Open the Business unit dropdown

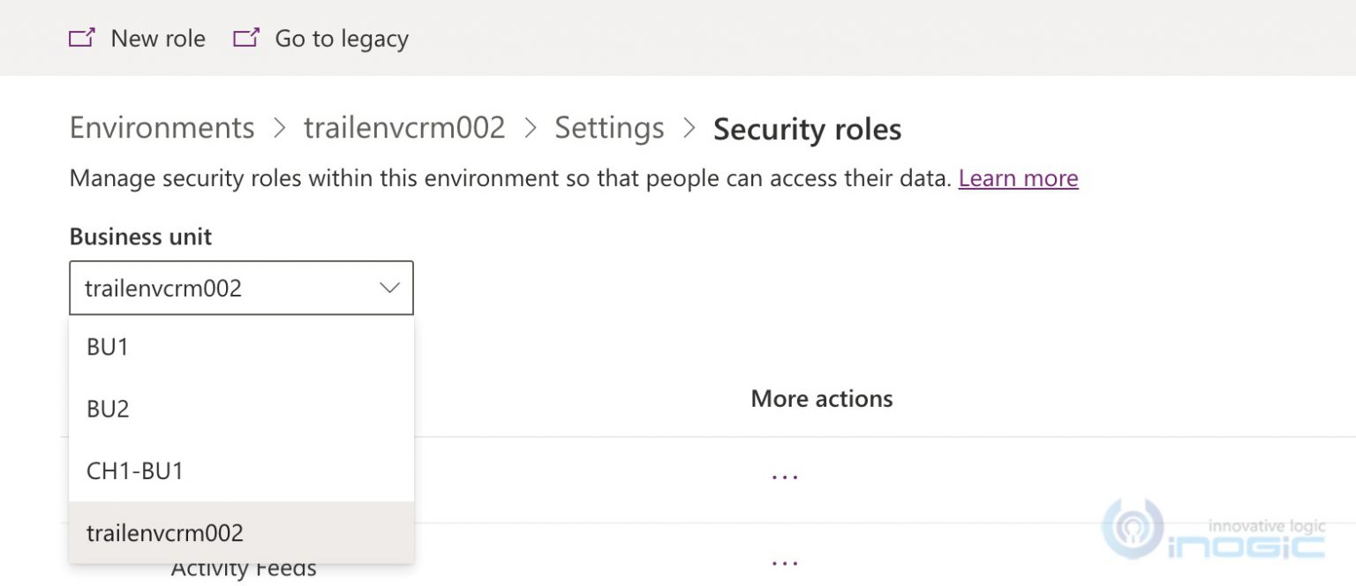[240, 287]
